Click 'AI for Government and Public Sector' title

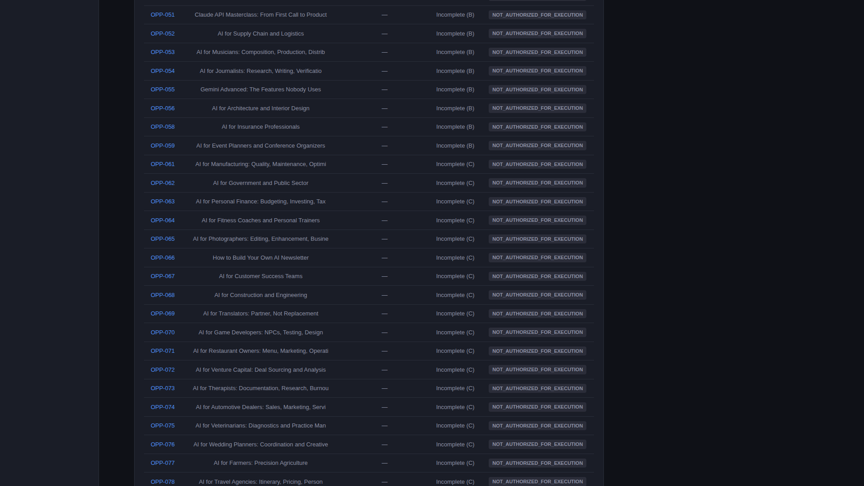tap(261, 183)
